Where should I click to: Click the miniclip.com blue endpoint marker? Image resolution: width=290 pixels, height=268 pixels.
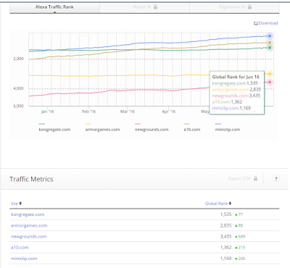click(x=270, y=36)
